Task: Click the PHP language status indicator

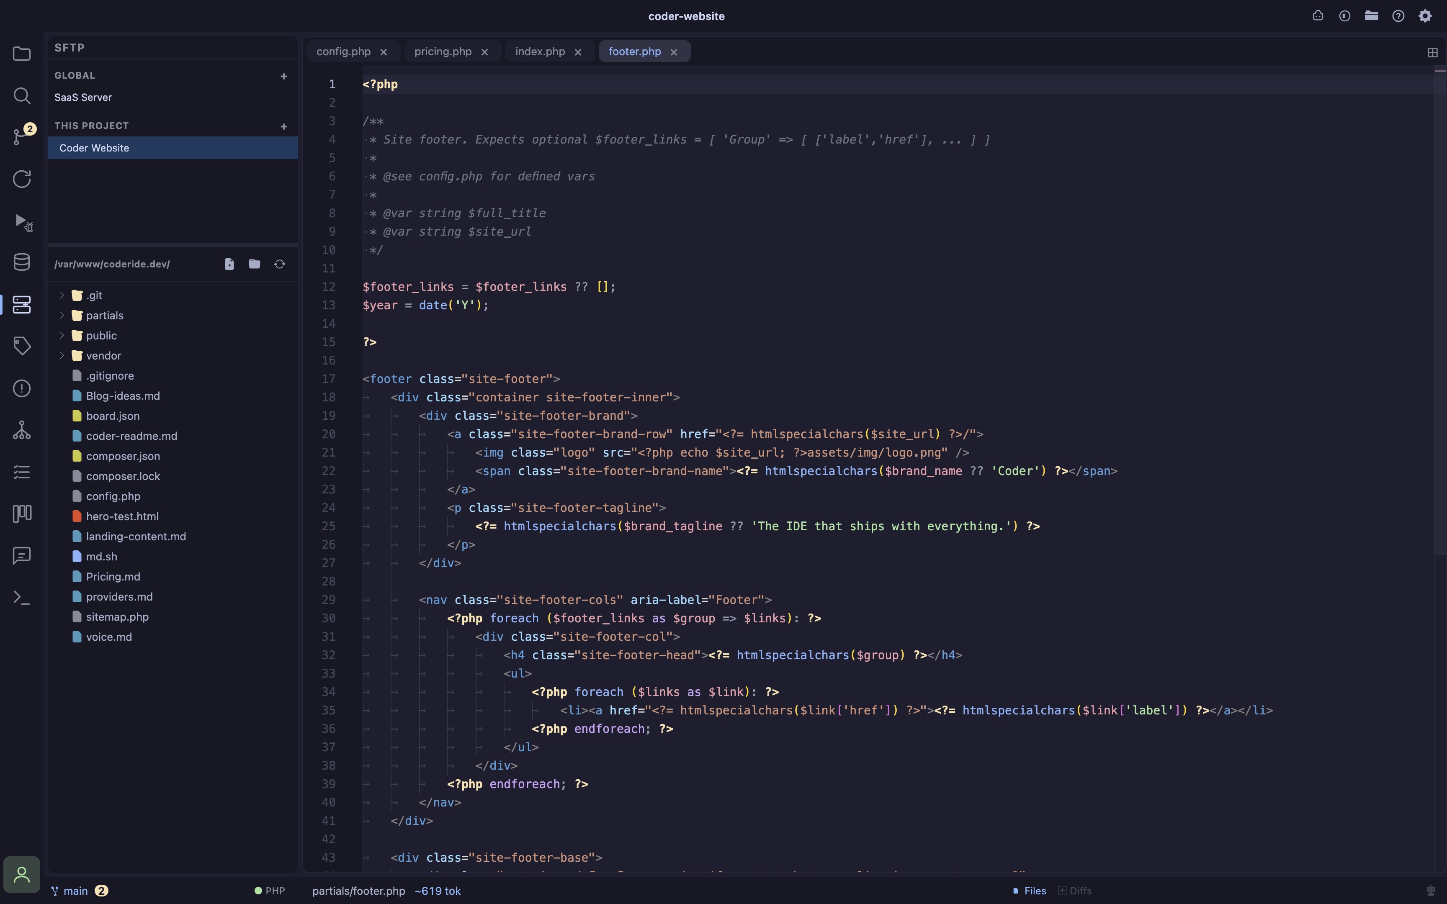Action: pyautogui.click(x=270, y=891)
